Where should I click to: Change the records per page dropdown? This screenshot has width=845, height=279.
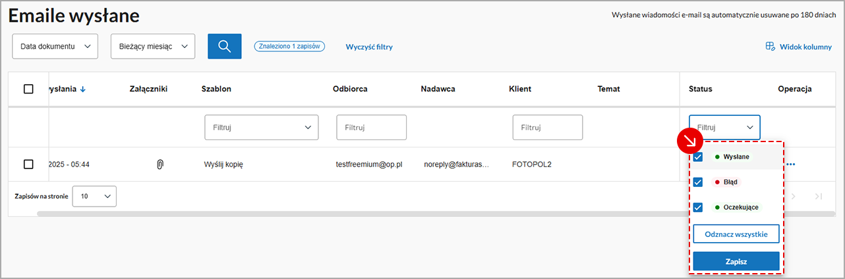tap(94, 196)
